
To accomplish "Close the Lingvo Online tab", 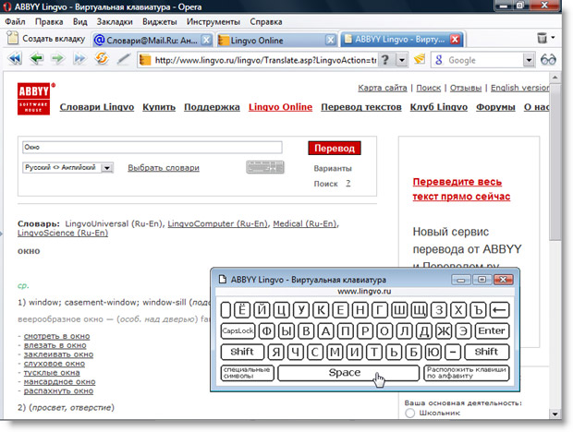I will [331, 40].
